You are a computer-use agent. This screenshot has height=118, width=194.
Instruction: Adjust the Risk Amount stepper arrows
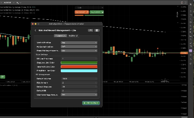96,83
